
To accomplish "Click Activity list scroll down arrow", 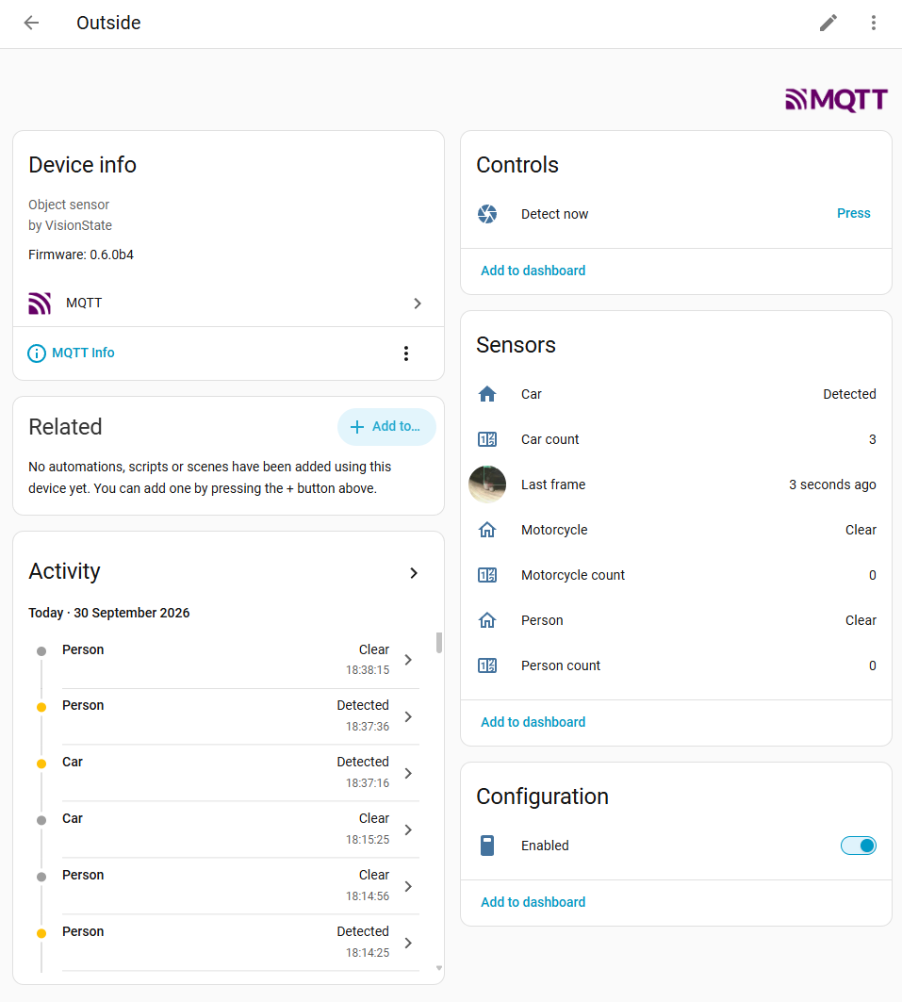I will coord(439,968).
